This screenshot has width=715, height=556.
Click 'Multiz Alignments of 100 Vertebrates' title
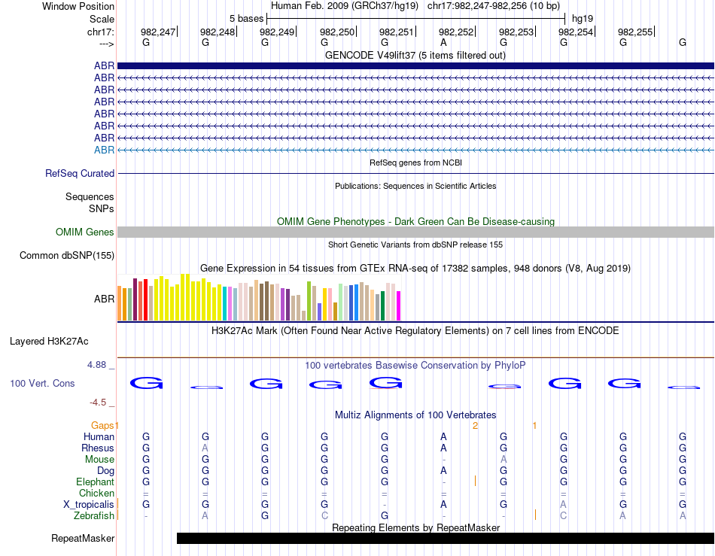[415, 415]
